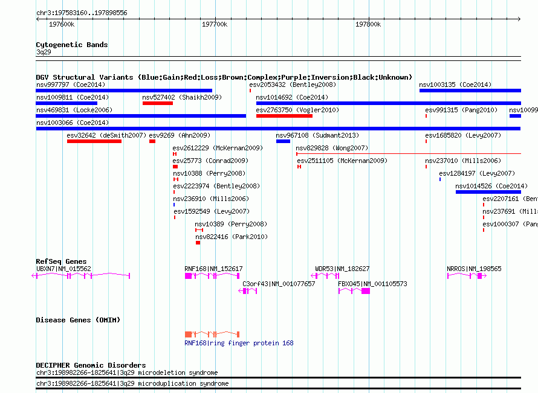Select the nsv1009811 (Coe2014) label
The width and height of the screenshot is (538, 393).
73,97
